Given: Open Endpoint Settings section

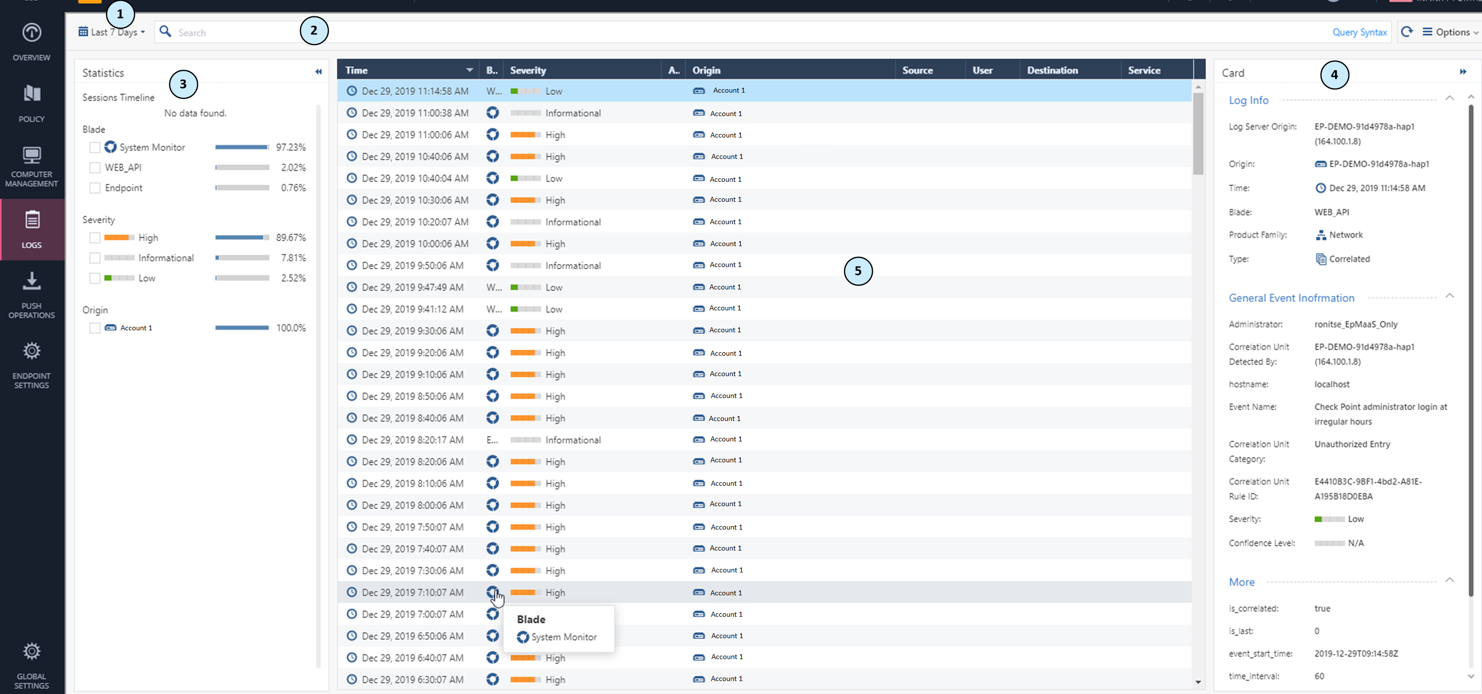Looking at the screenshot, I should click(x=32, y=365).
